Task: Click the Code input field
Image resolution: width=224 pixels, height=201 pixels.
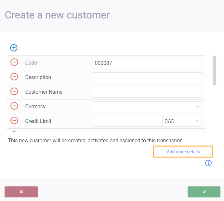Action: (x=147, y=63)
